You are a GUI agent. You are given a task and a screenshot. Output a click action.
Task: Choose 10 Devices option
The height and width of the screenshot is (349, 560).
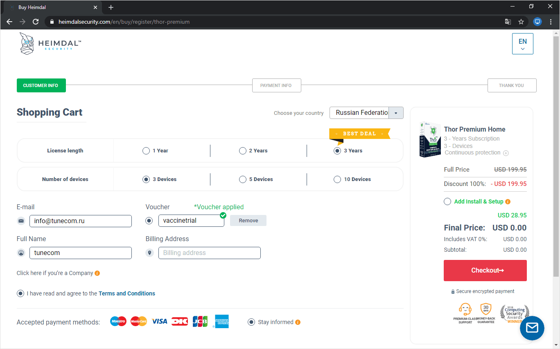pos(337,179)
